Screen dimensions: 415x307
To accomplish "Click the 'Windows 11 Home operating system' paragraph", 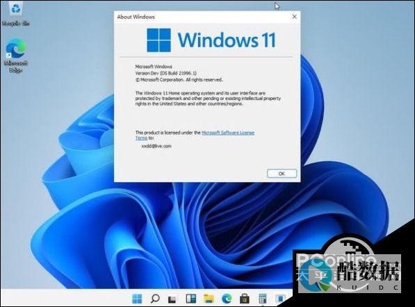I will coord(208,99).
